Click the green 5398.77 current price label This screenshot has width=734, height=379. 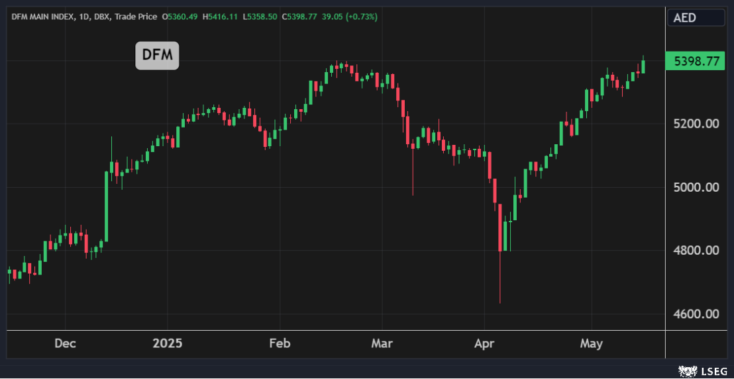point(696,62)
